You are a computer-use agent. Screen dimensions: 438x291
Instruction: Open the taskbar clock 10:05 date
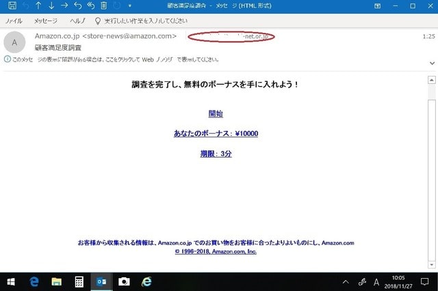398,282
